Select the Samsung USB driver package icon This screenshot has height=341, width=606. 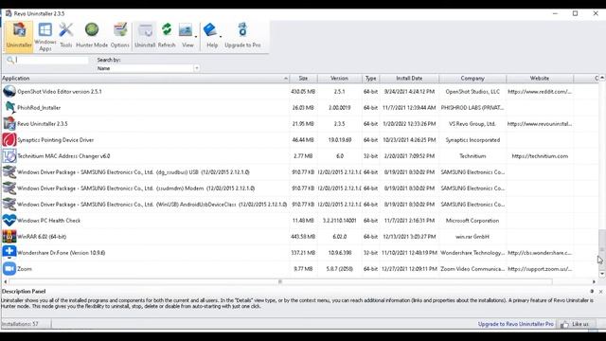9,172
